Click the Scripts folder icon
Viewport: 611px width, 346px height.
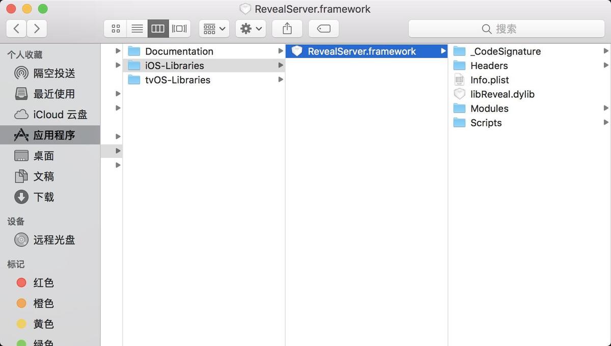point(459,122)
